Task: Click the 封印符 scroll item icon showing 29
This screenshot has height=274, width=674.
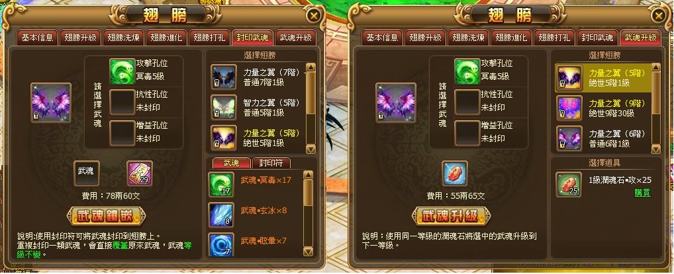Action: point(140,174)
